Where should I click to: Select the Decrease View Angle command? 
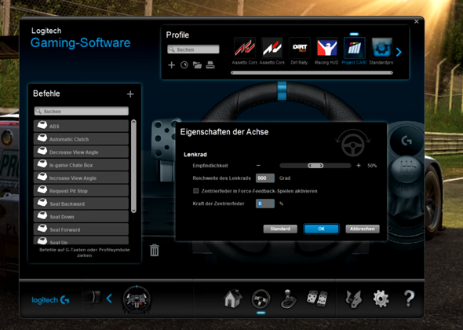tap(81, 152)
